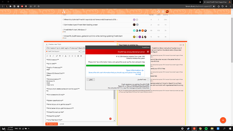The image size is (233, 131).
Task: Collapse the details expander in the error dialog
Action: (x=148, y=79)
